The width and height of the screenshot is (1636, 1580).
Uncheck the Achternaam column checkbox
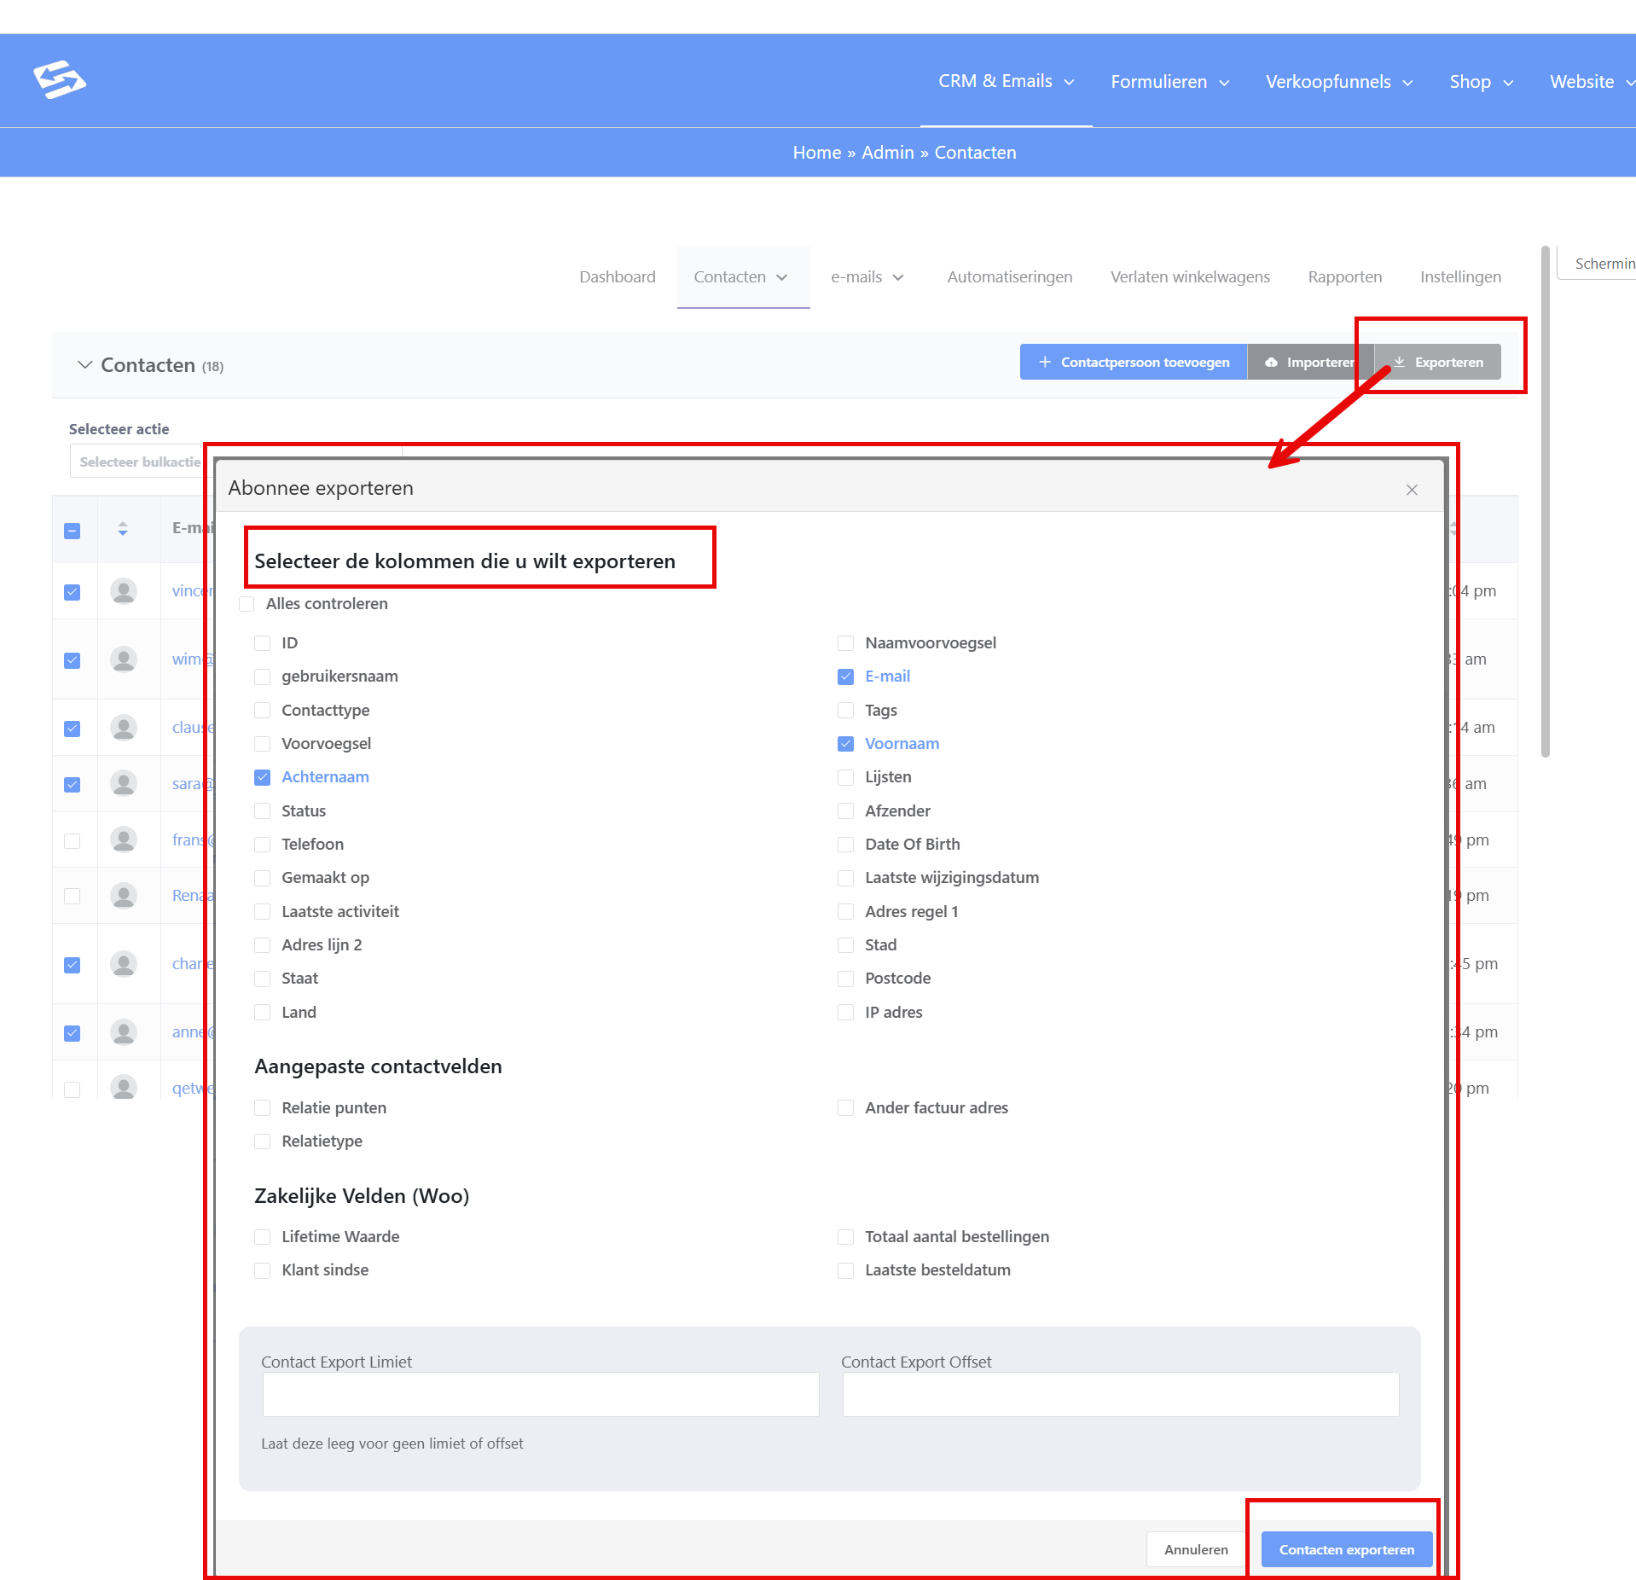pyautogui.click(x=263, y=777)
